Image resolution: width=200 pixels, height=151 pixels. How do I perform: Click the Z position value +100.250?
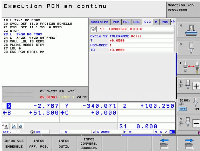coord(157,106)
